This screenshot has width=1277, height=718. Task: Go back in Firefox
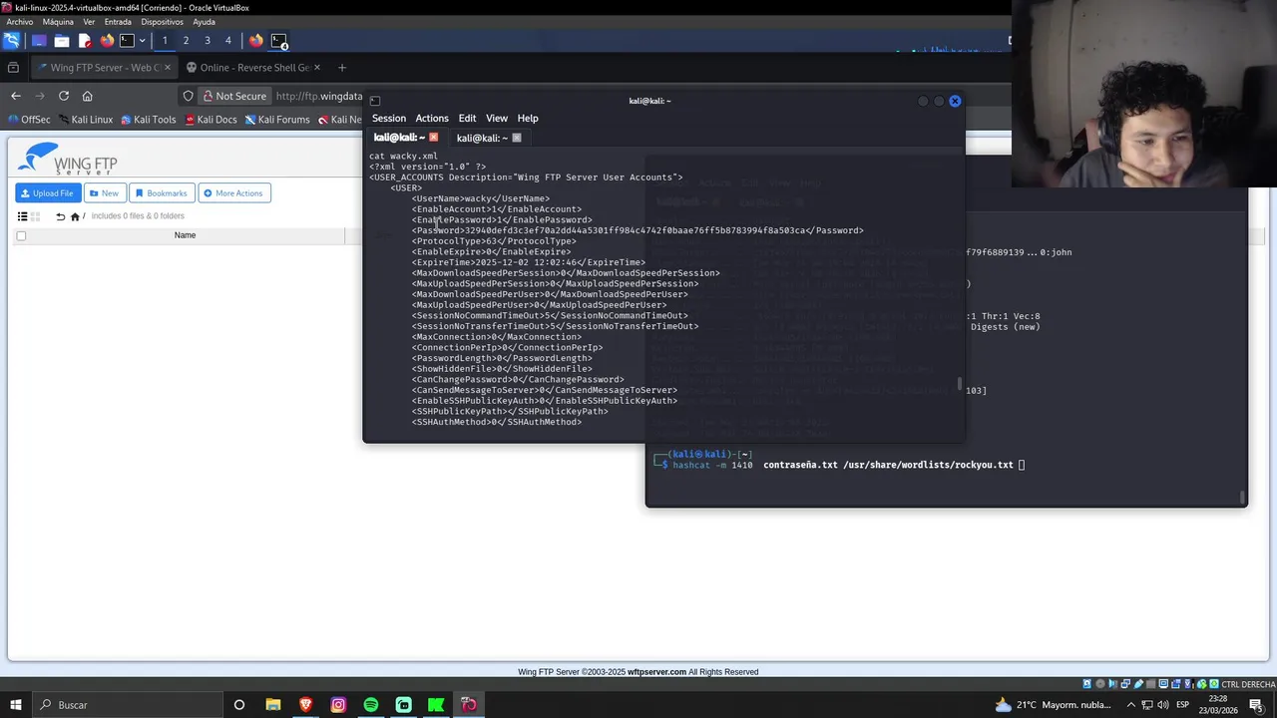pyautogui.click(x=16, y=96)
